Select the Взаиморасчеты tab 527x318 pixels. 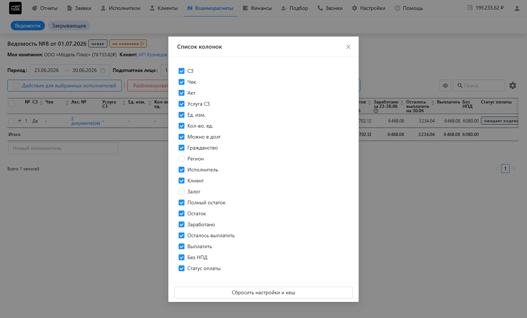pos(210,8)
